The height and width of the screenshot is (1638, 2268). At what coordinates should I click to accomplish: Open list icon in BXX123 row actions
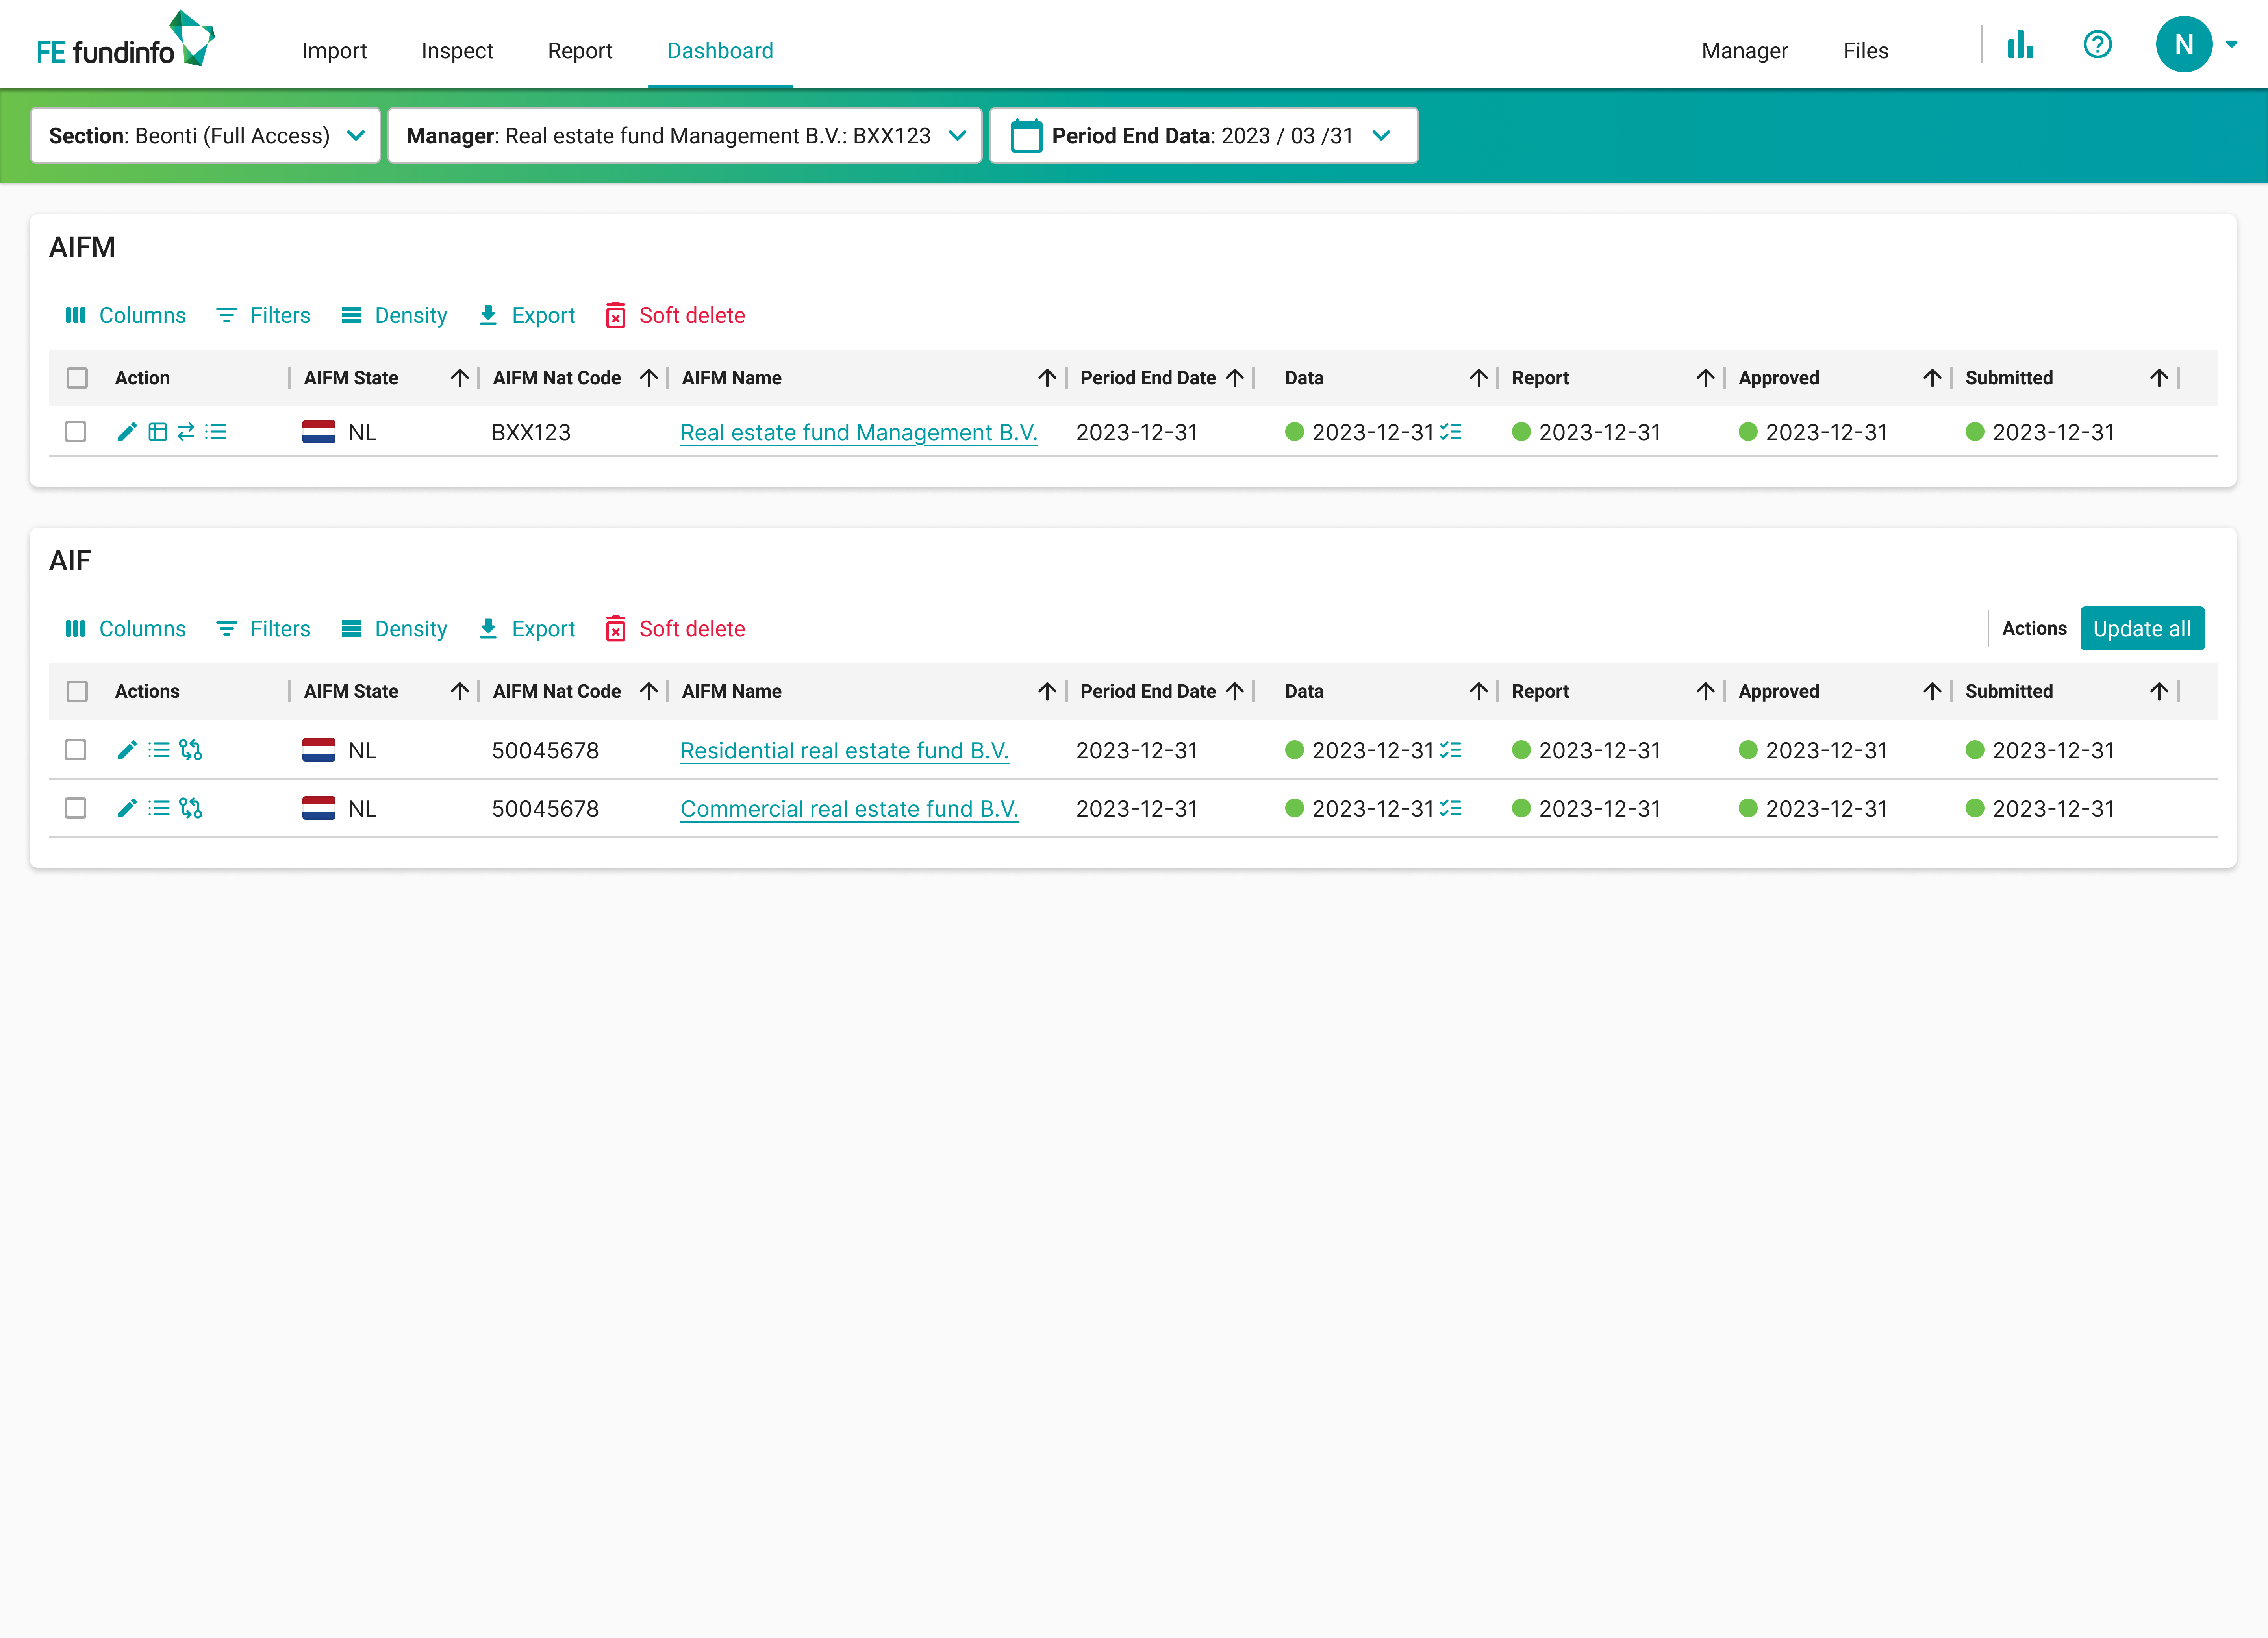(x=216, y=432)
